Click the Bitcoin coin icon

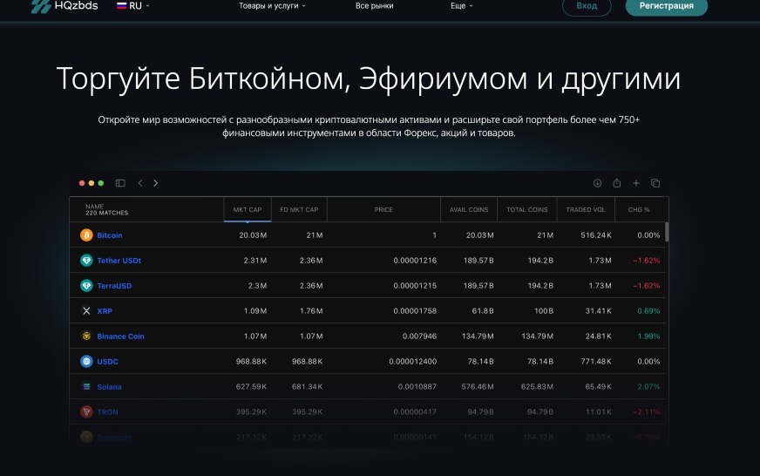(x=86, y=235)
